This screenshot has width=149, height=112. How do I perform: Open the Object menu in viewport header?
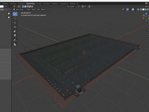[x=43, y=10]
